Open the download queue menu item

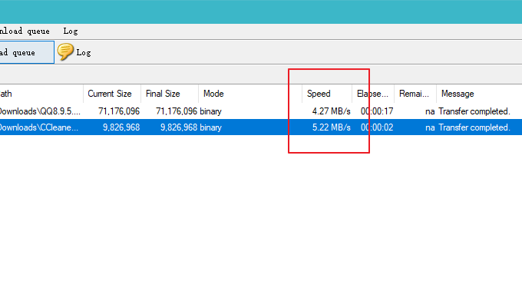click(x=25, y=31)
